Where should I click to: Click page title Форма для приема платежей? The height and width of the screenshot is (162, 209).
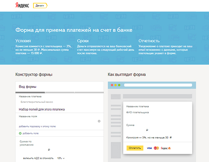(x=74, y=30)
